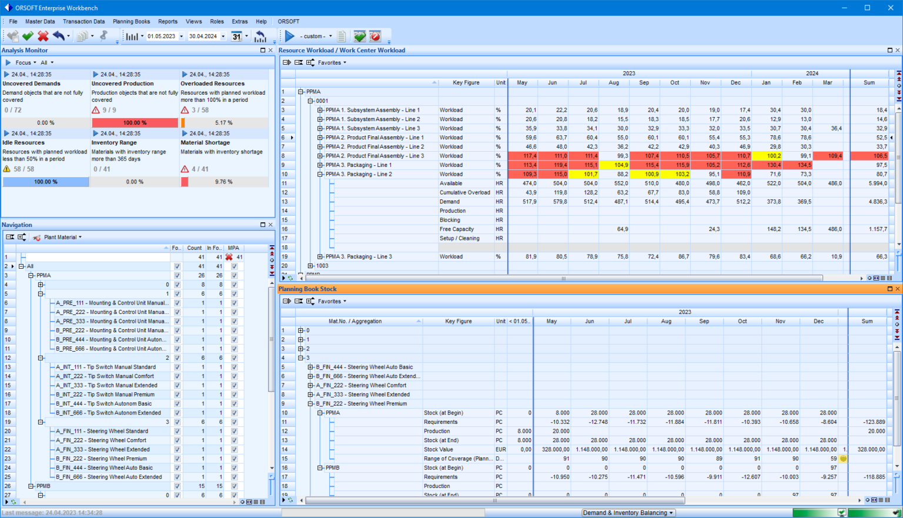Image resolution: width=903 pixels, height=518 pixels.
Task: Select the pin icon in the main toolbar
Action: 103,36
